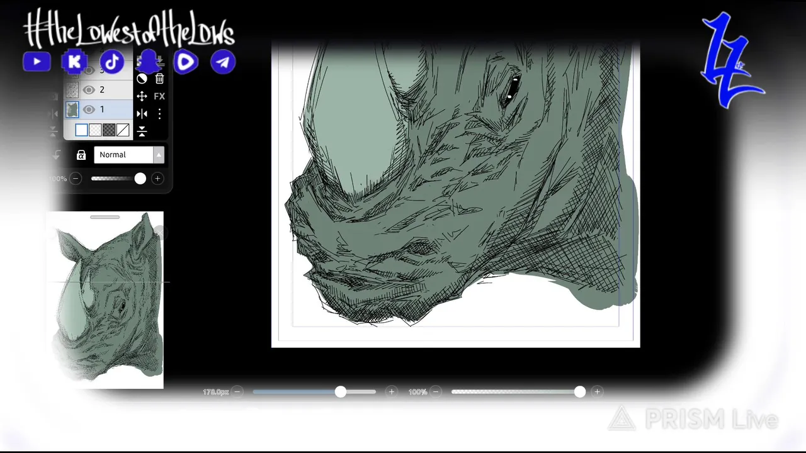Screen dimensions: 806x453
Task: Click the brush size slider handle
Action: [341, 391]
